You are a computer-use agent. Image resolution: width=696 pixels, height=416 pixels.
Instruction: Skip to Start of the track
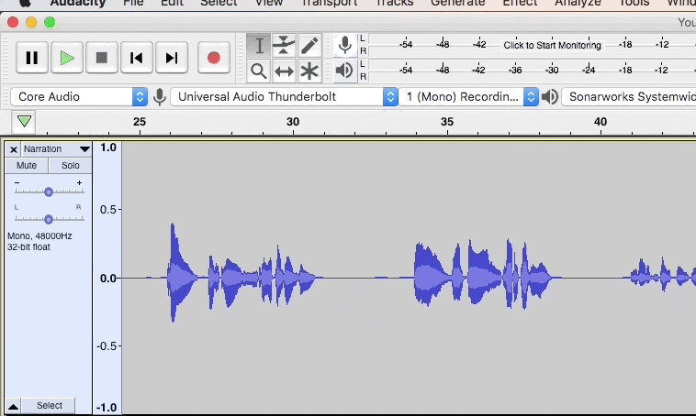point(136,58)
